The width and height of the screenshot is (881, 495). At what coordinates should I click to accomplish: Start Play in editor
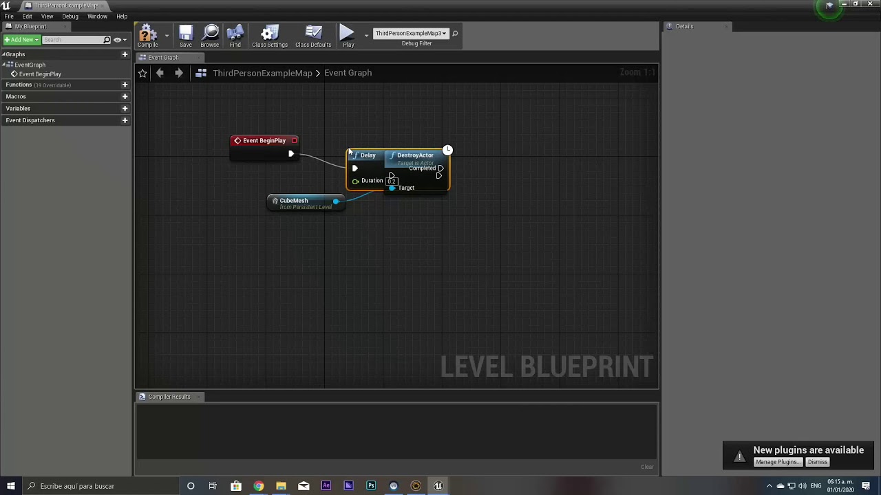tap(348, 36)
